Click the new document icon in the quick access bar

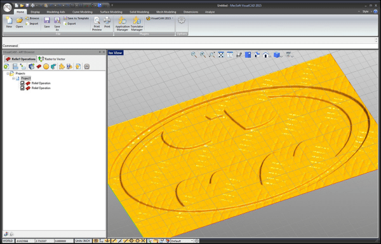(x=17, y=5)
